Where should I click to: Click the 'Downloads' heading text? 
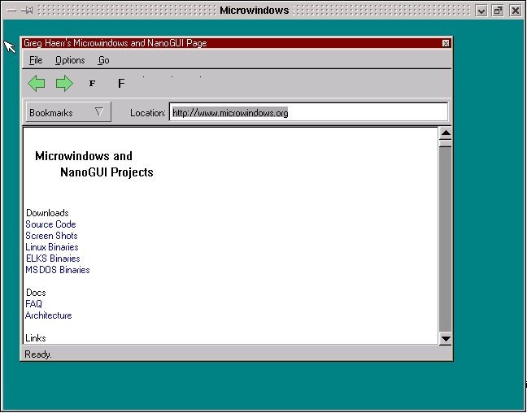[47, 213]
